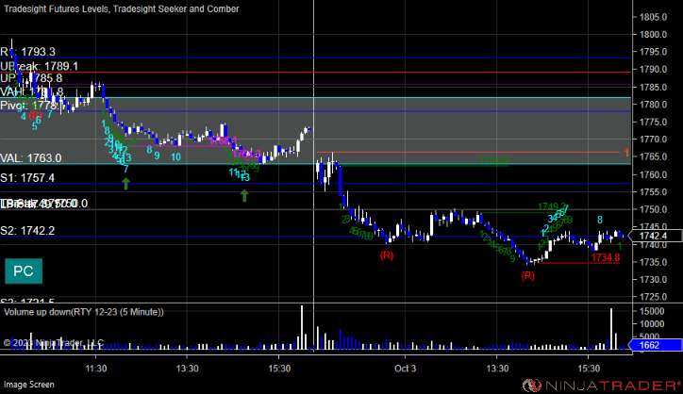Click the green 1749.2 price annotation
The height and width of the screenshot is (394, 683).
(x=552, y=205)
